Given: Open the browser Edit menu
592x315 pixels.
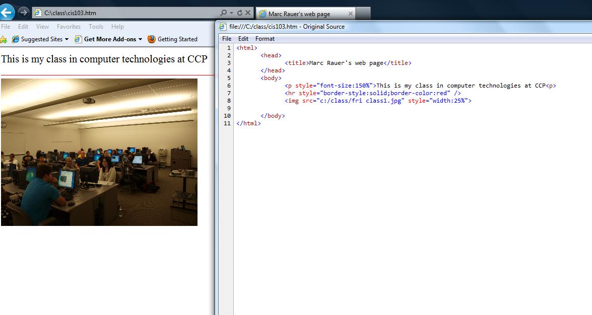Looking at the screenshot, I should pyautogui.click(x=23, y=26).
